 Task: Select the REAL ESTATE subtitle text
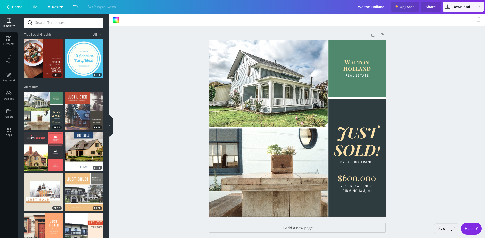(x=357, y=76)
